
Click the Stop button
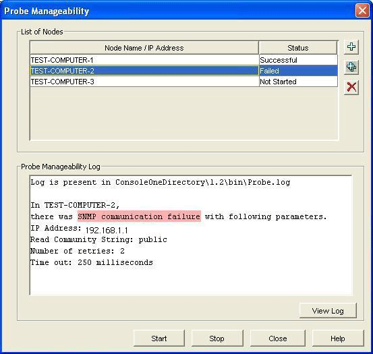tap(217, 338)
